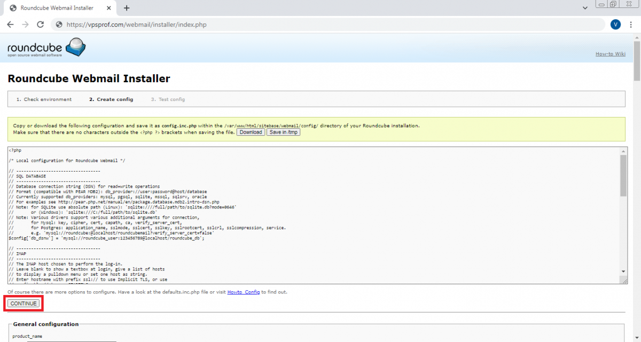Image resolution: width=641 pixels, height=342 pixels.
Task: Click the browser back arrow
Action: [x=11, y=25]
